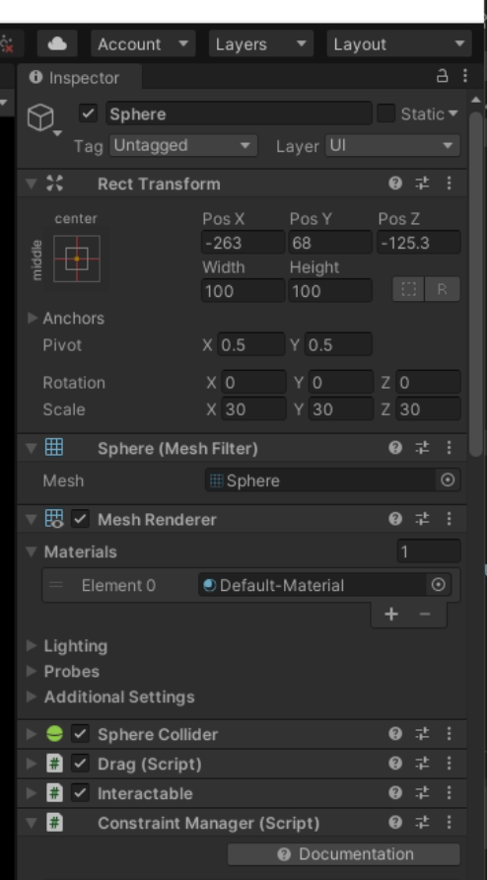
Task: Add material with plus button
Action: 391,614
